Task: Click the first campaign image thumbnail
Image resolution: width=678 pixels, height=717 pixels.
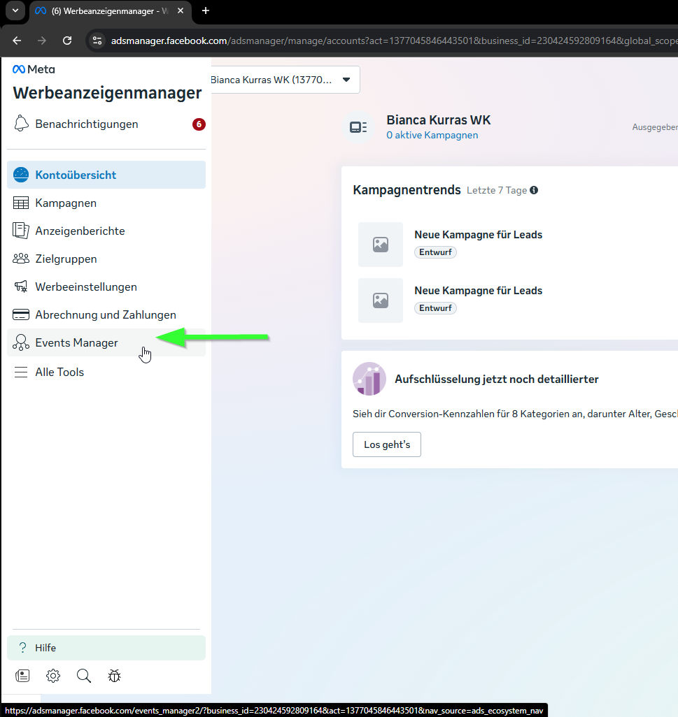Action: tap(381, 245)
